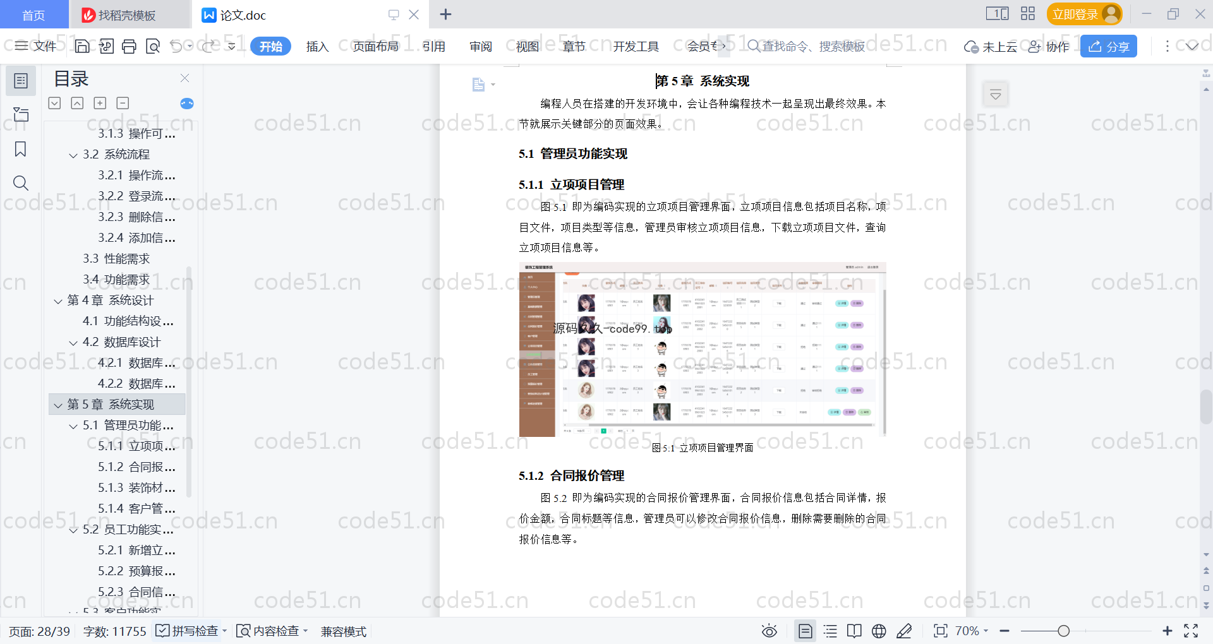Select the 开始 ribbon tab

pos(270,46)
